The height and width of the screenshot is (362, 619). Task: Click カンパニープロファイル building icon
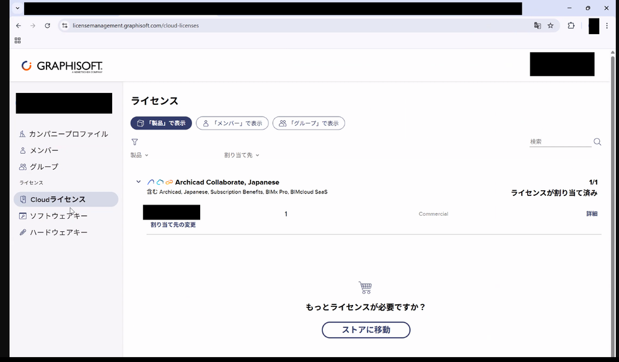point(22,135)
